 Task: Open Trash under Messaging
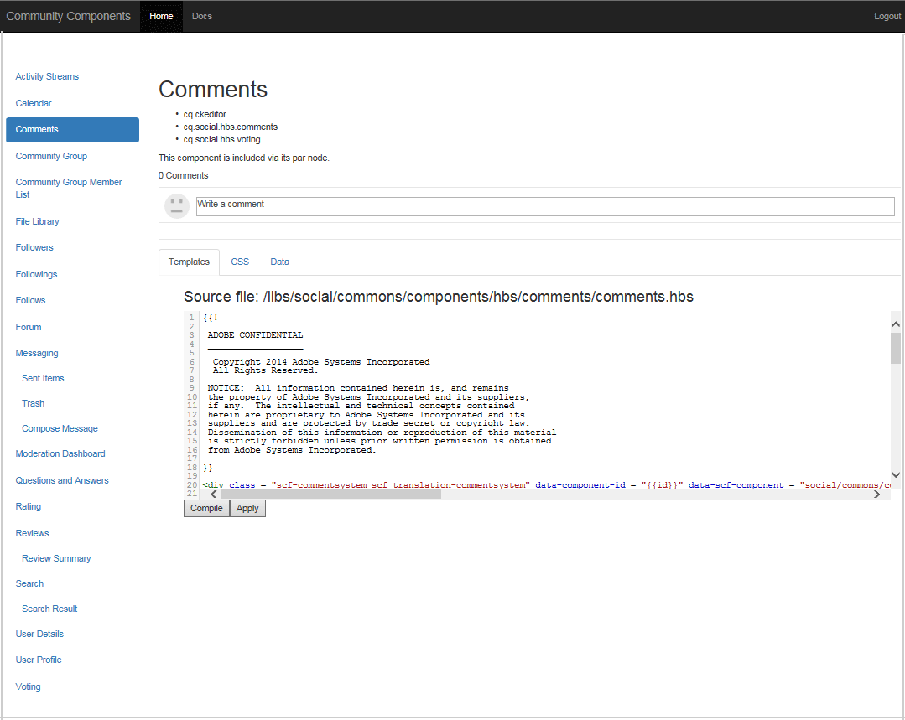tap(33, 404)
